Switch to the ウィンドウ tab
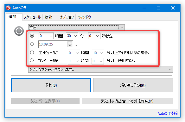 [x=84, y=17]
